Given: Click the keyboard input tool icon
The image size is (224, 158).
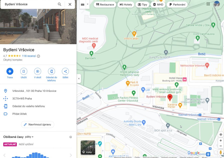Looking at the screenshot, I should [83, 5].
